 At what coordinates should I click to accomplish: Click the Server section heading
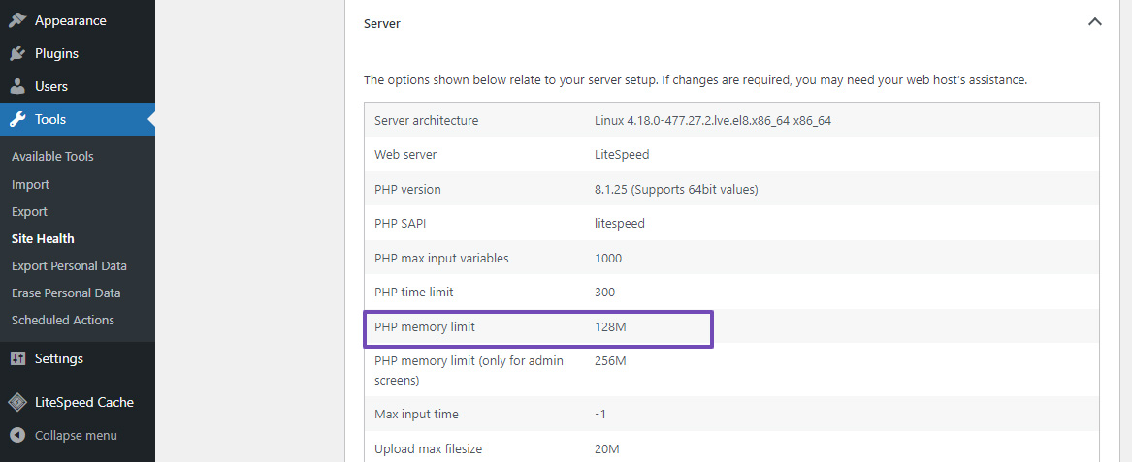coord(382,23)
